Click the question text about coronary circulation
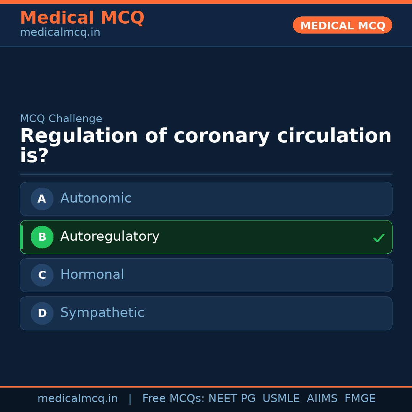This screenshot has width=412, height=412. [206, 143]
